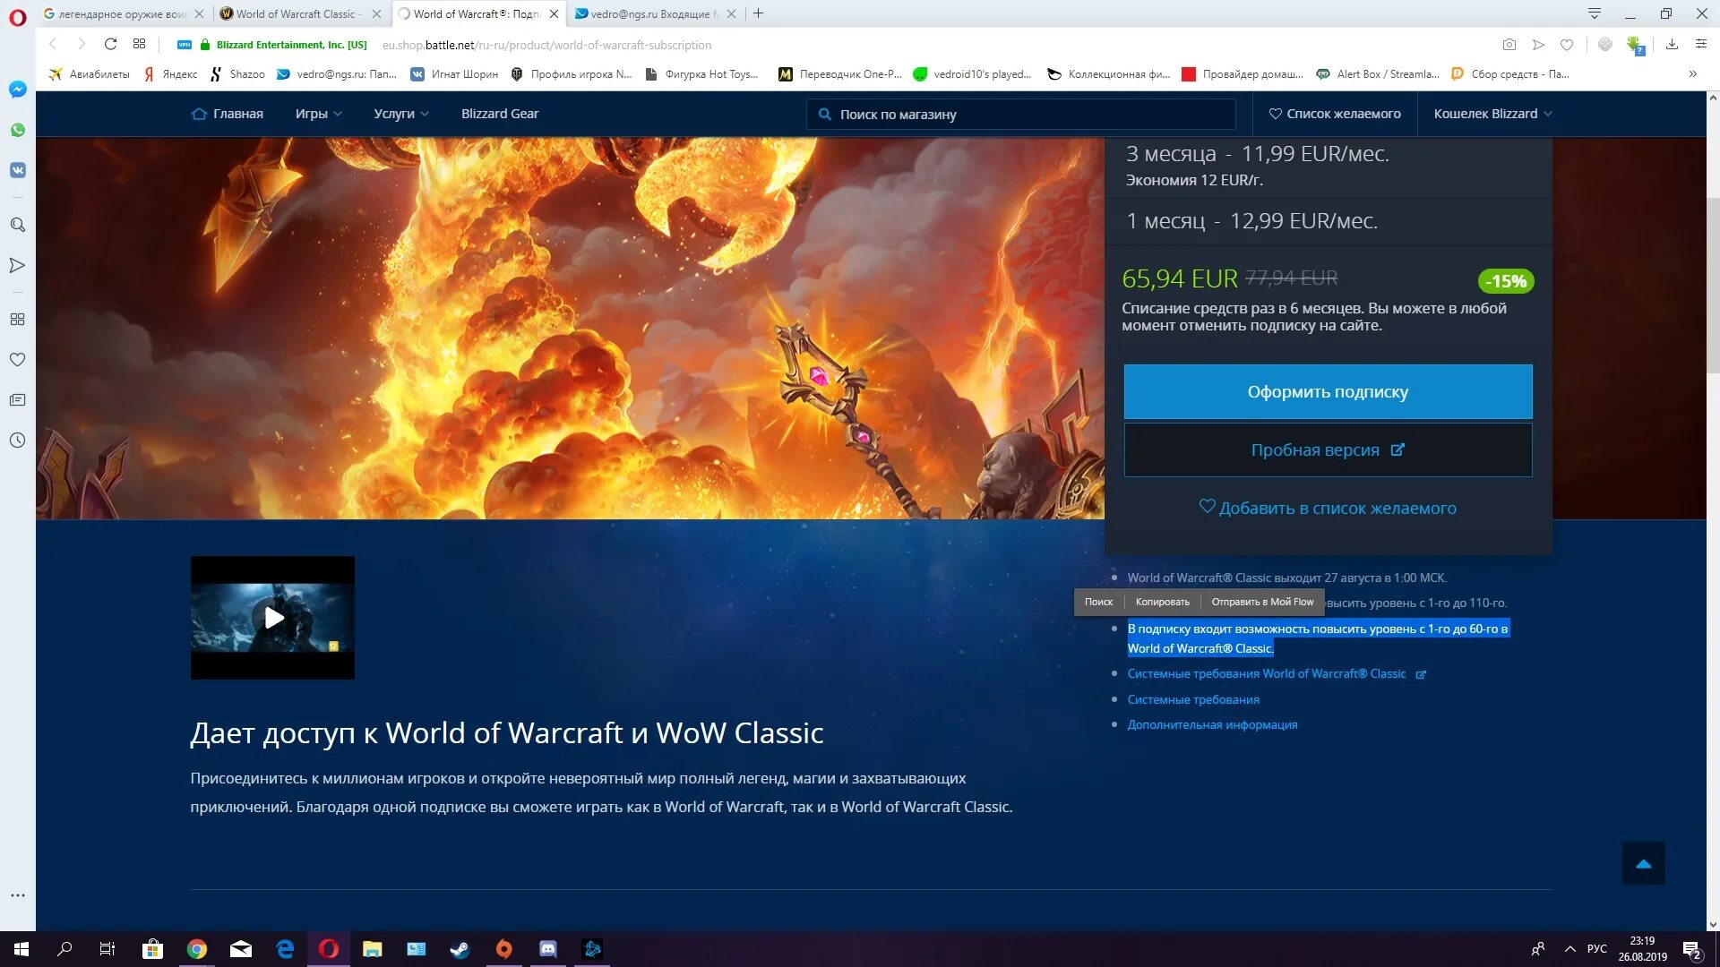Open Дополнительная информация link
1720x967 pixels.
1212,724
